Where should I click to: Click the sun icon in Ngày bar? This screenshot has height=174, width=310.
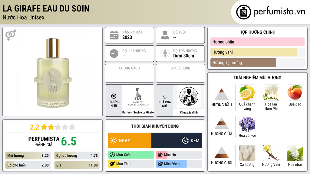tap(114, 140)
